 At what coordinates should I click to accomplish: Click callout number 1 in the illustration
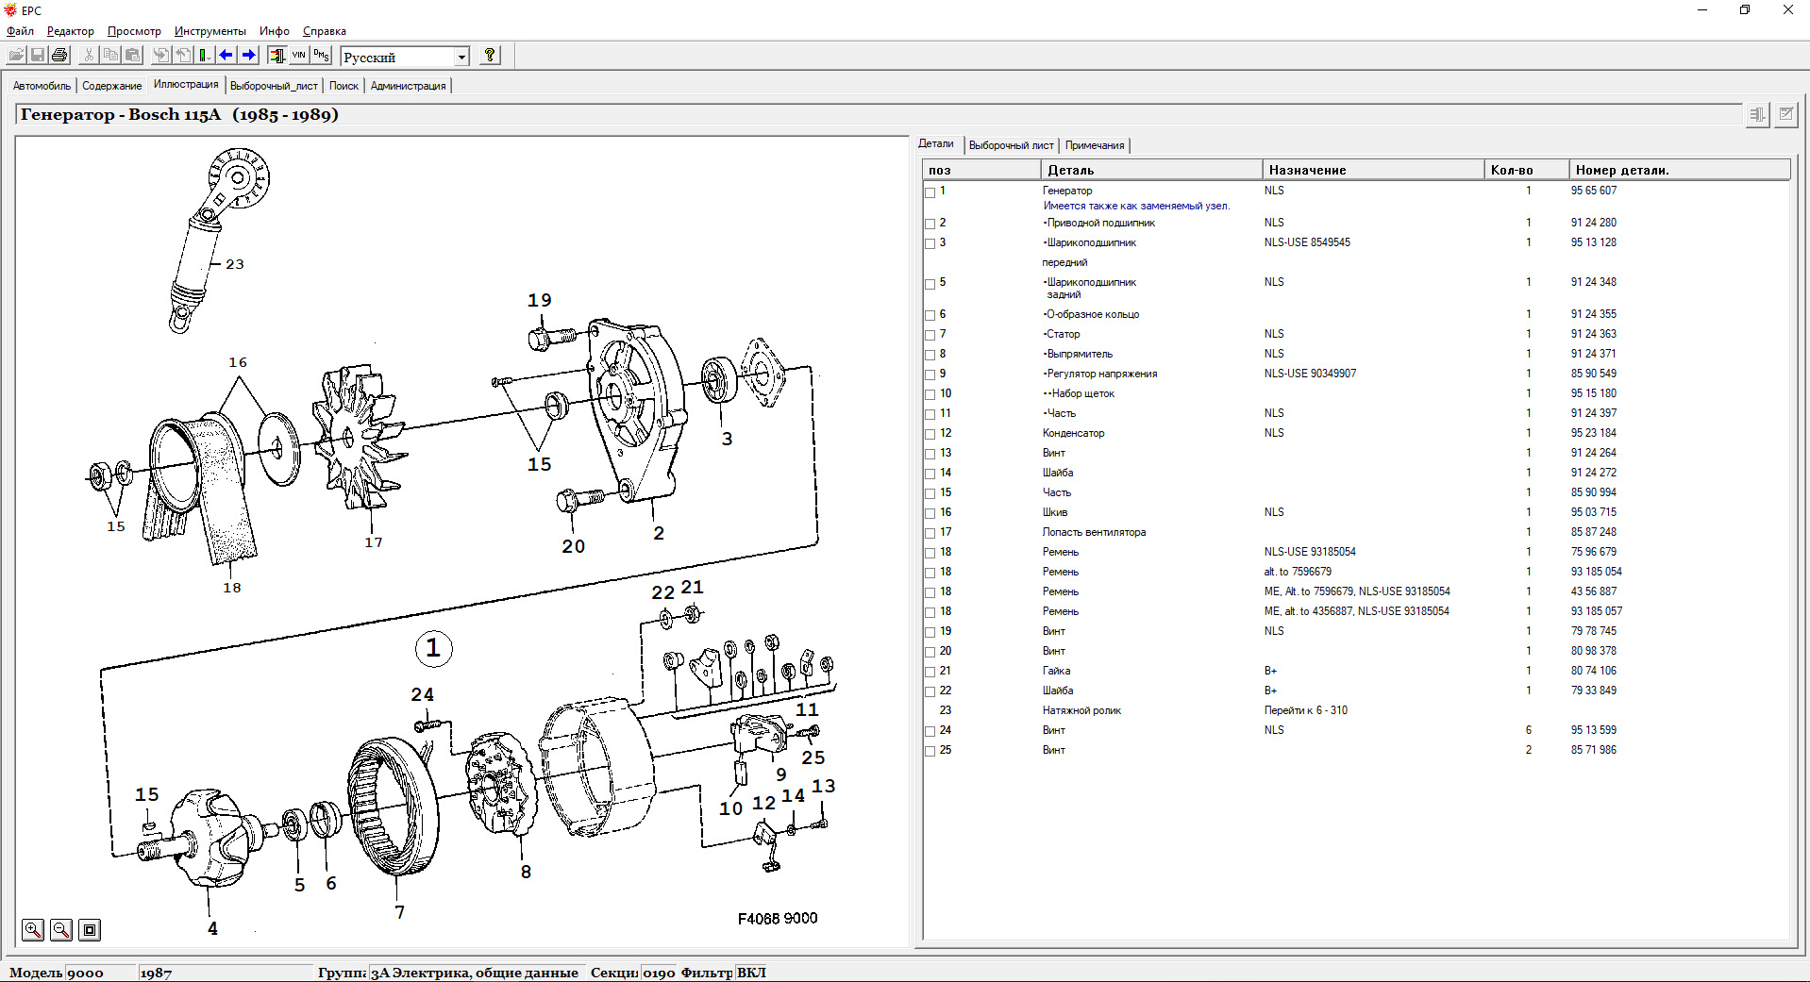click(433, 648)
